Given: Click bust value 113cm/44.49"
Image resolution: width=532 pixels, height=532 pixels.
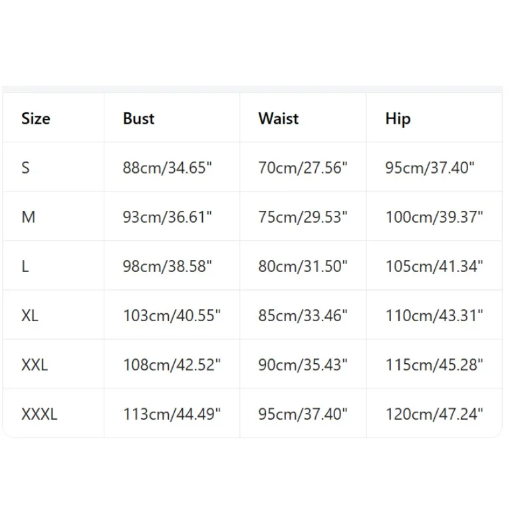Looking at the screenshot, I should [x=172, y=414].
